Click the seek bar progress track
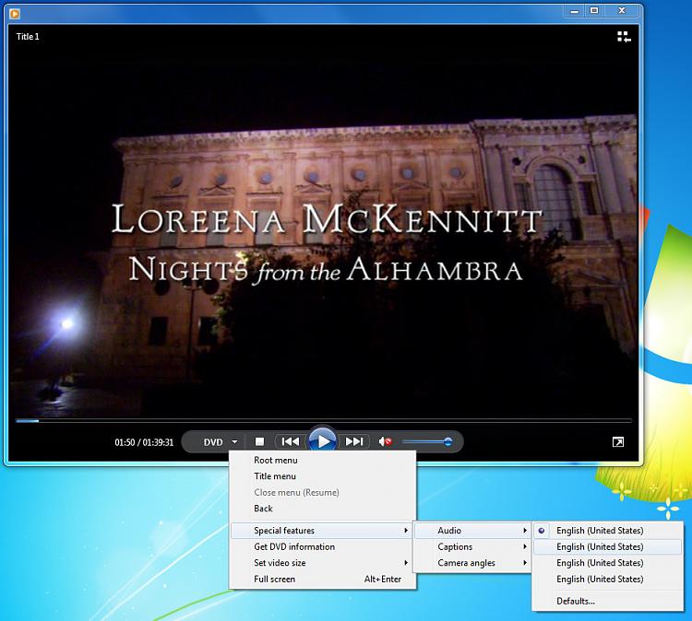Viewport: 692px width, 621px height. [324, 421]
